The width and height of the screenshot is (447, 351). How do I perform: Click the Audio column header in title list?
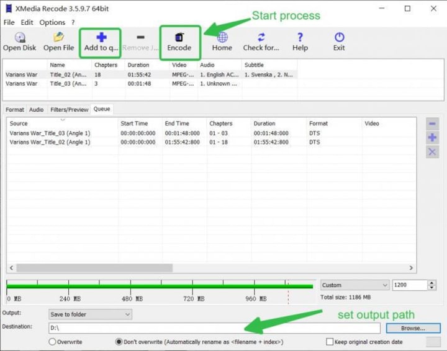pyautogui.click(x=220, y=65)
